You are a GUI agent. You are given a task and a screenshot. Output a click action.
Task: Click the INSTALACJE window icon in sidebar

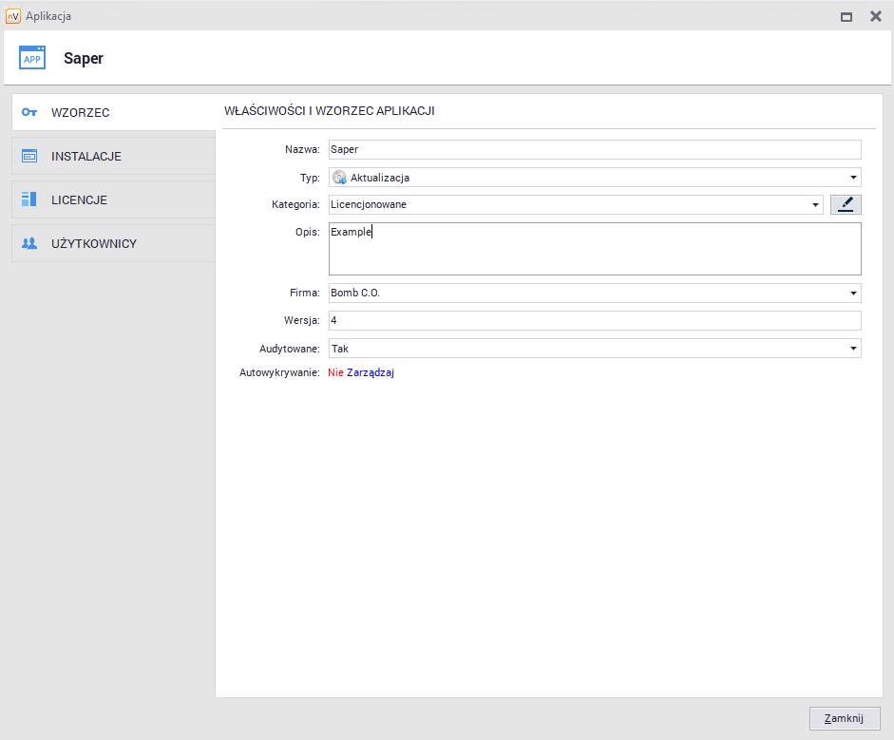pyautogui.click(x=29, y=156)
